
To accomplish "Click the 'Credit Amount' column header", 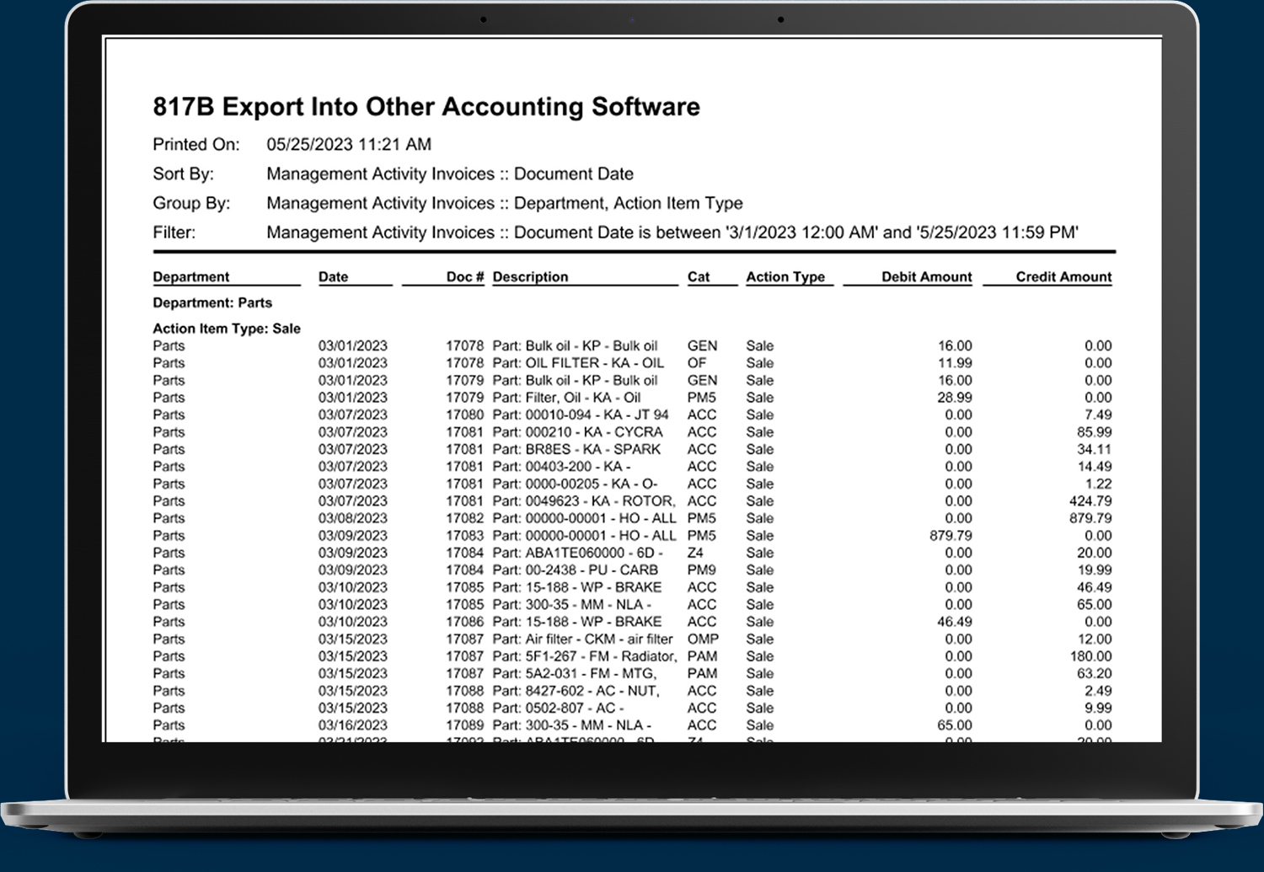I will pyautogui.click(x=1063, y=276).
